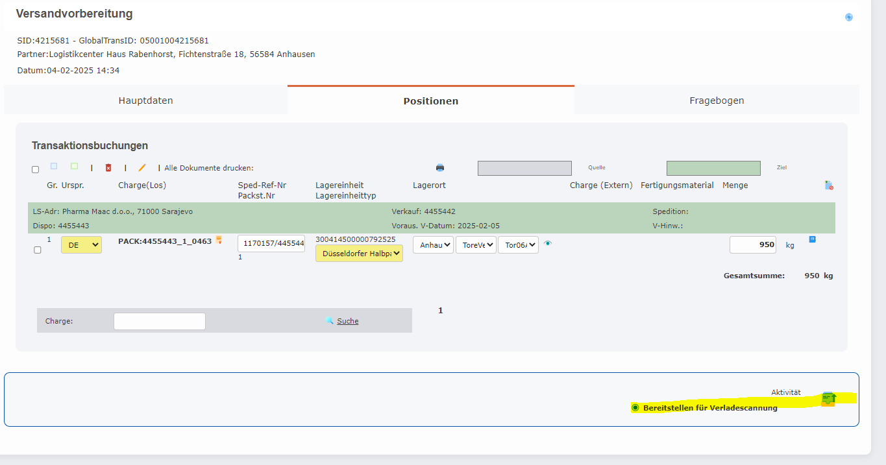Switch to the Hauptdaten tab
Screen dimensions: 886x465
145,101
